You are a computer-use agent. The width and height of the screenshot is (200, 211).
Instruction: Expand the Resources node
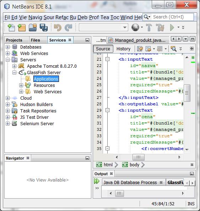point(21,85)
